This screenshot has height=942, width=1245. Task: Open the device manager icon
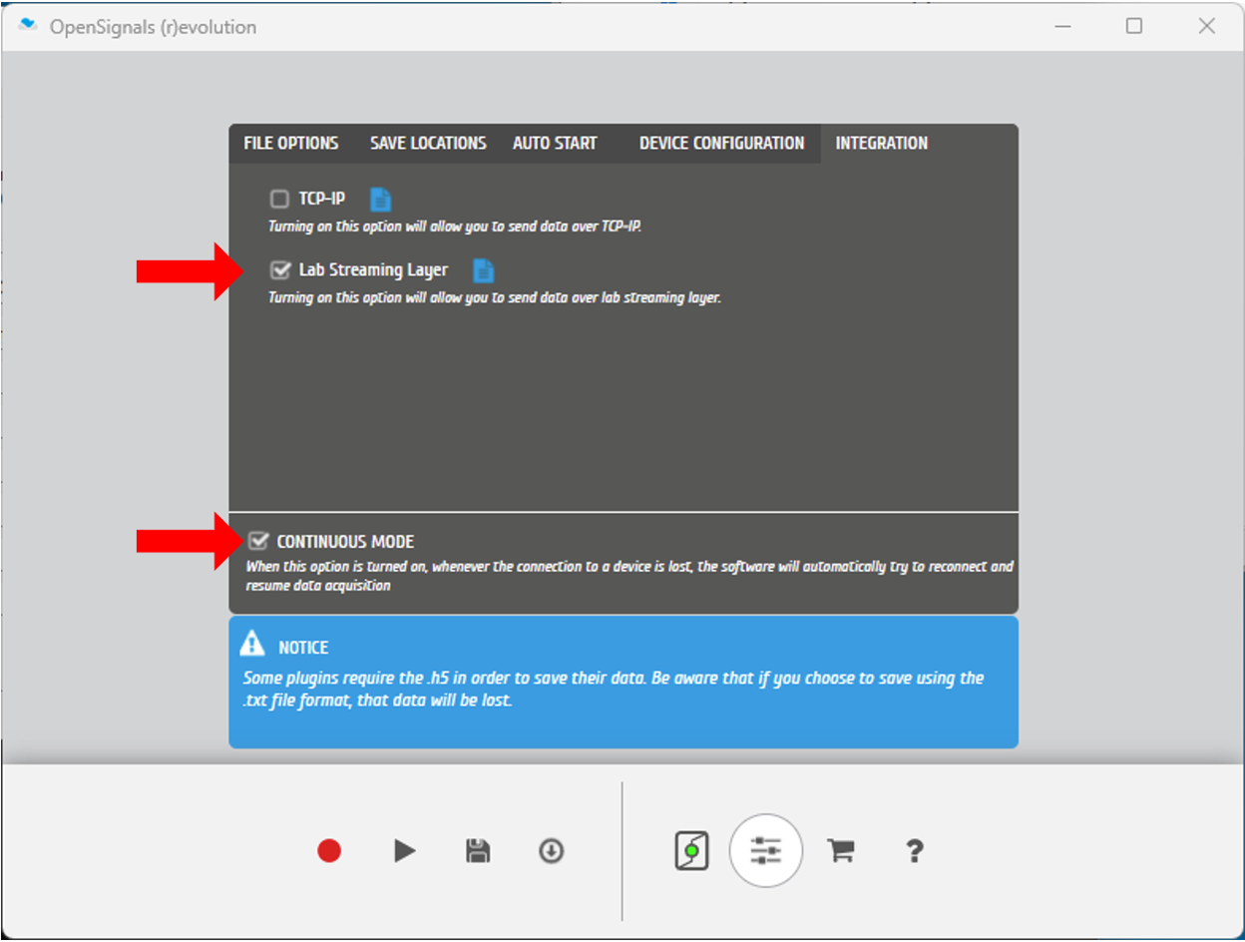[x=691, y=851]
